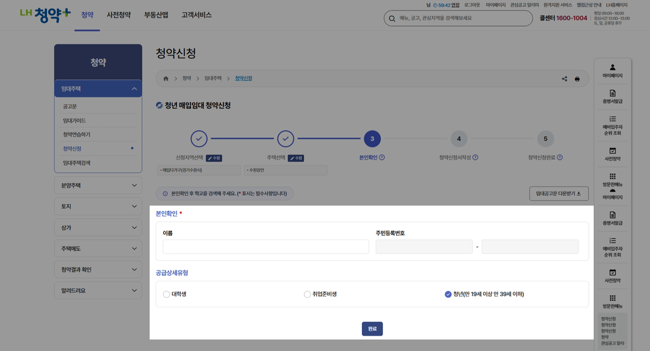The image size is (650, 351).
Task: Focus first 주민등록번호 field before the dash
Action: (424, 246)
